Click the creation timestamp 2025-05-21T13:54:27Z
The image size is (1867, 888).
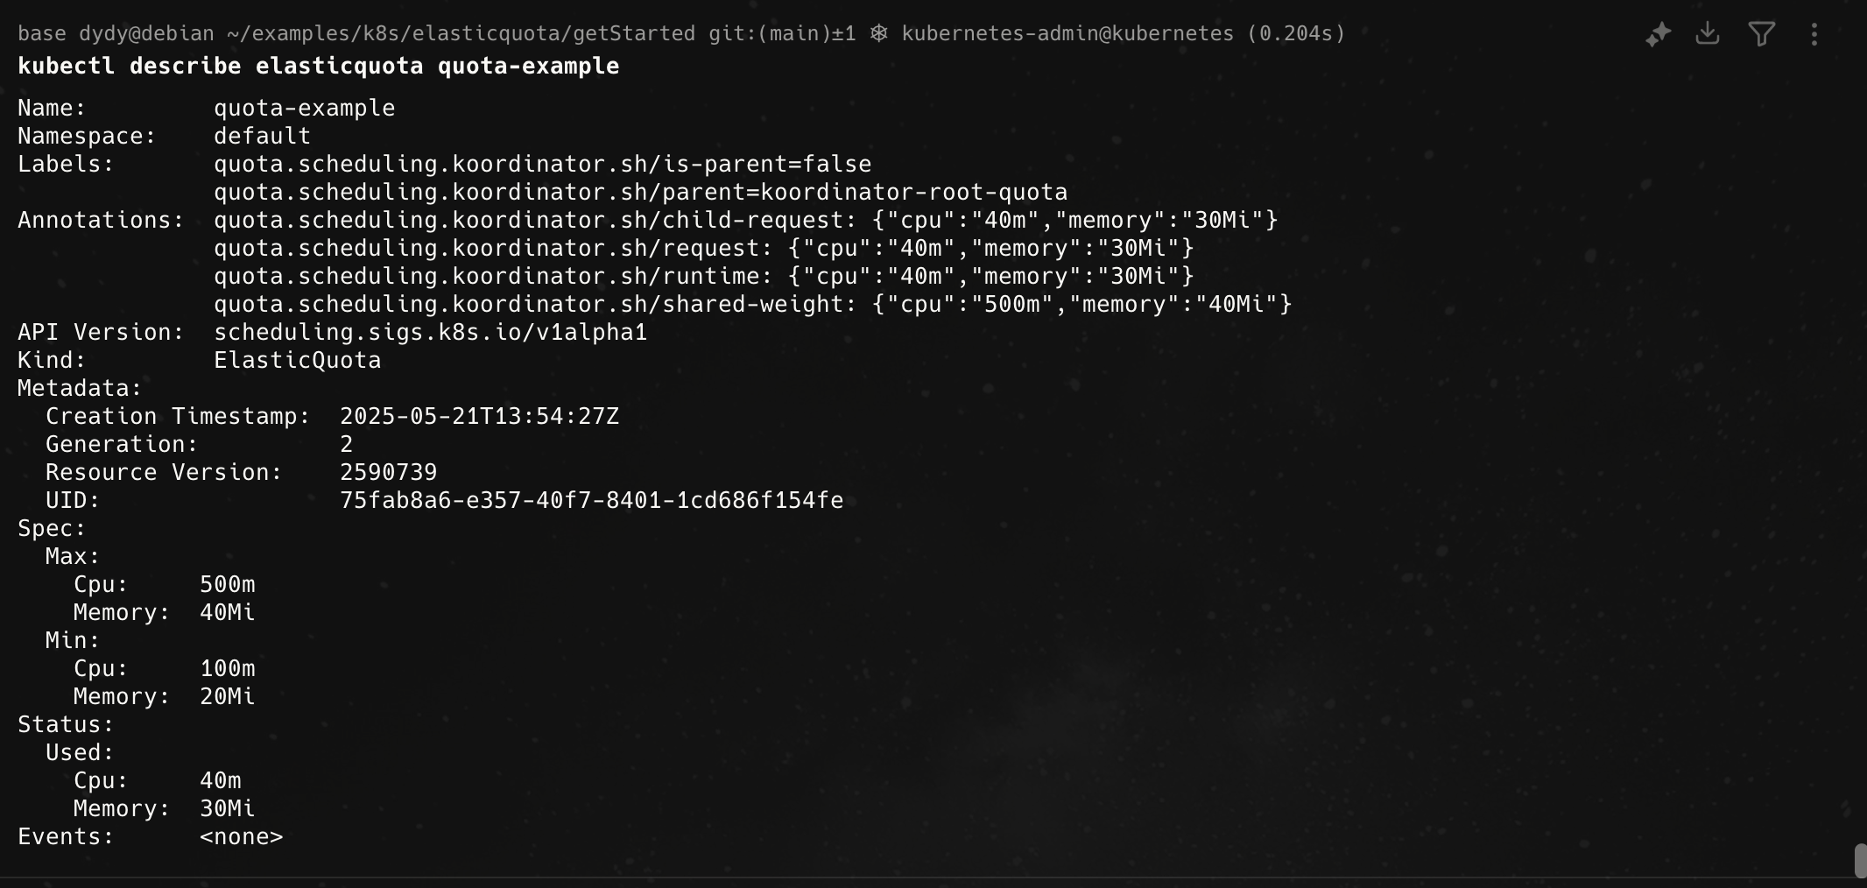click(479, 416)
